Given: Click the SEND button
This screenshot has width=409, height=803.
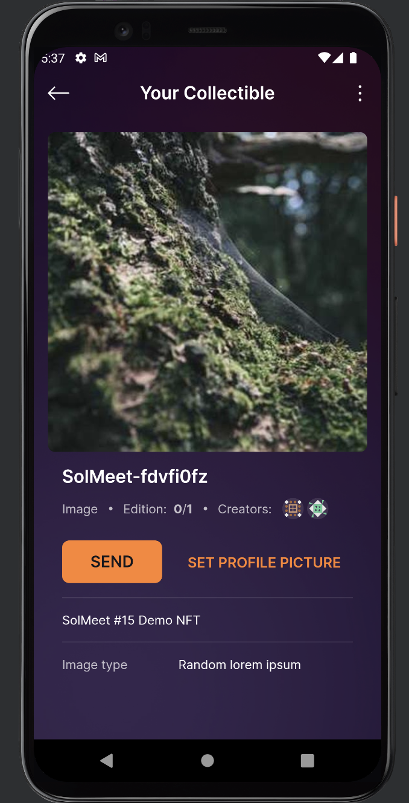Looking at the screenshot, I should (x=112, y=561).
